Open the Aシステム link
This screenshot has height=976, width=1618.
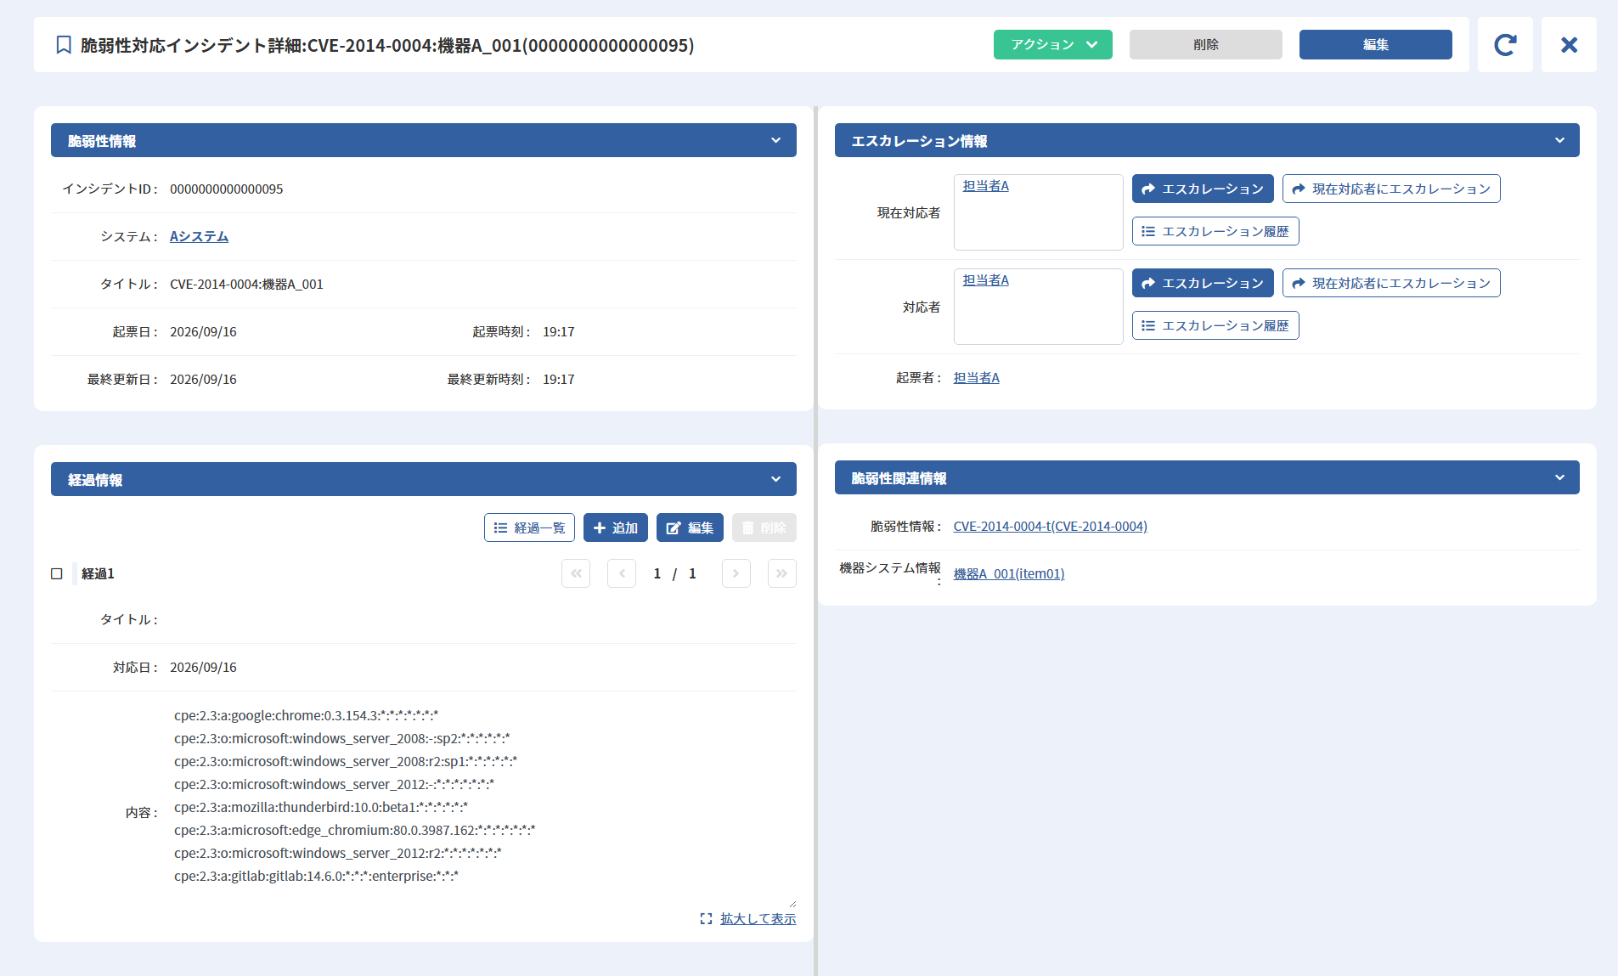(199, 237)
